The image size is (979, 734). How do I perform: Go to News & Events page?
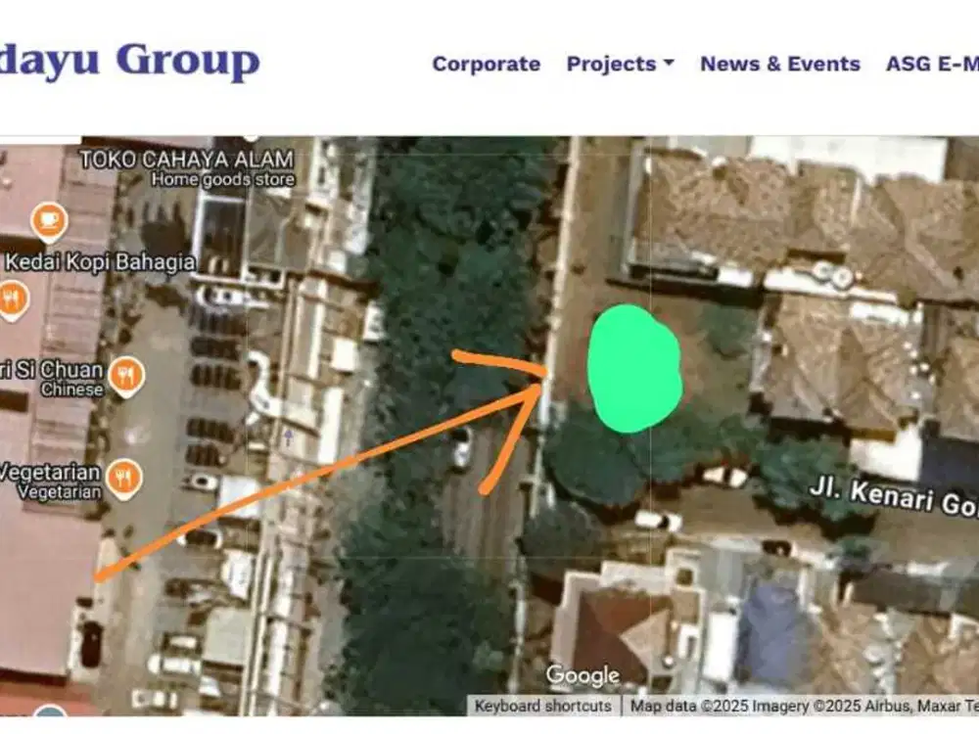[x=779, y=64]
